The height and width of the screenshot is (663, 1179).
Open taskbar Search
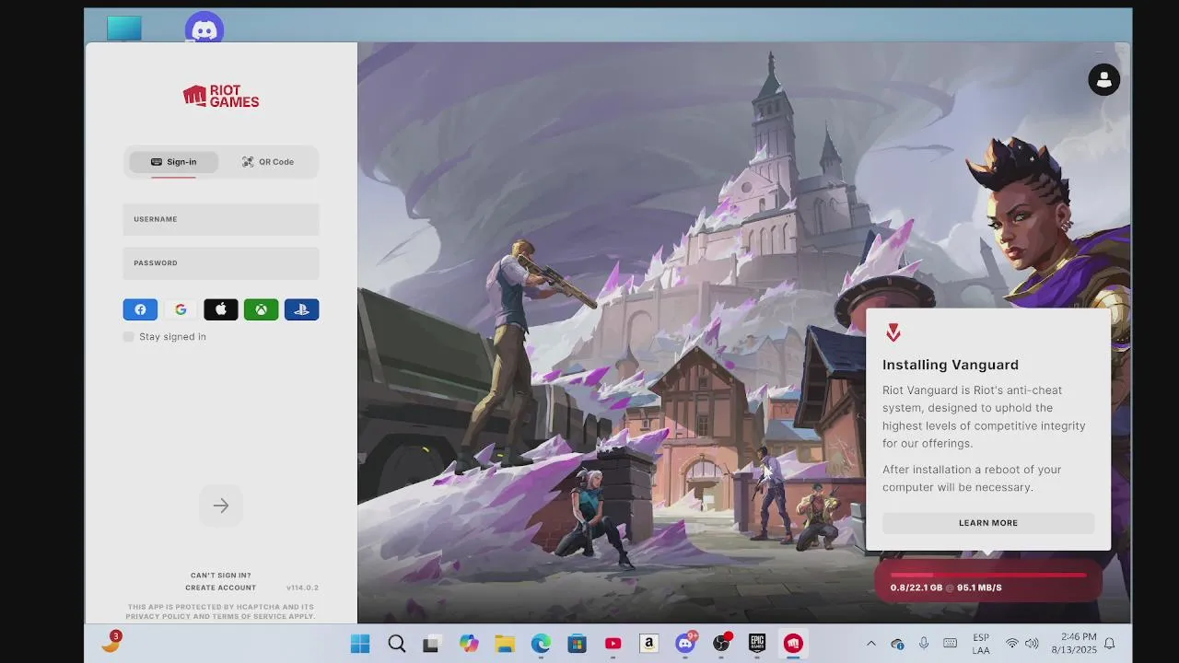tap(397, 644)
